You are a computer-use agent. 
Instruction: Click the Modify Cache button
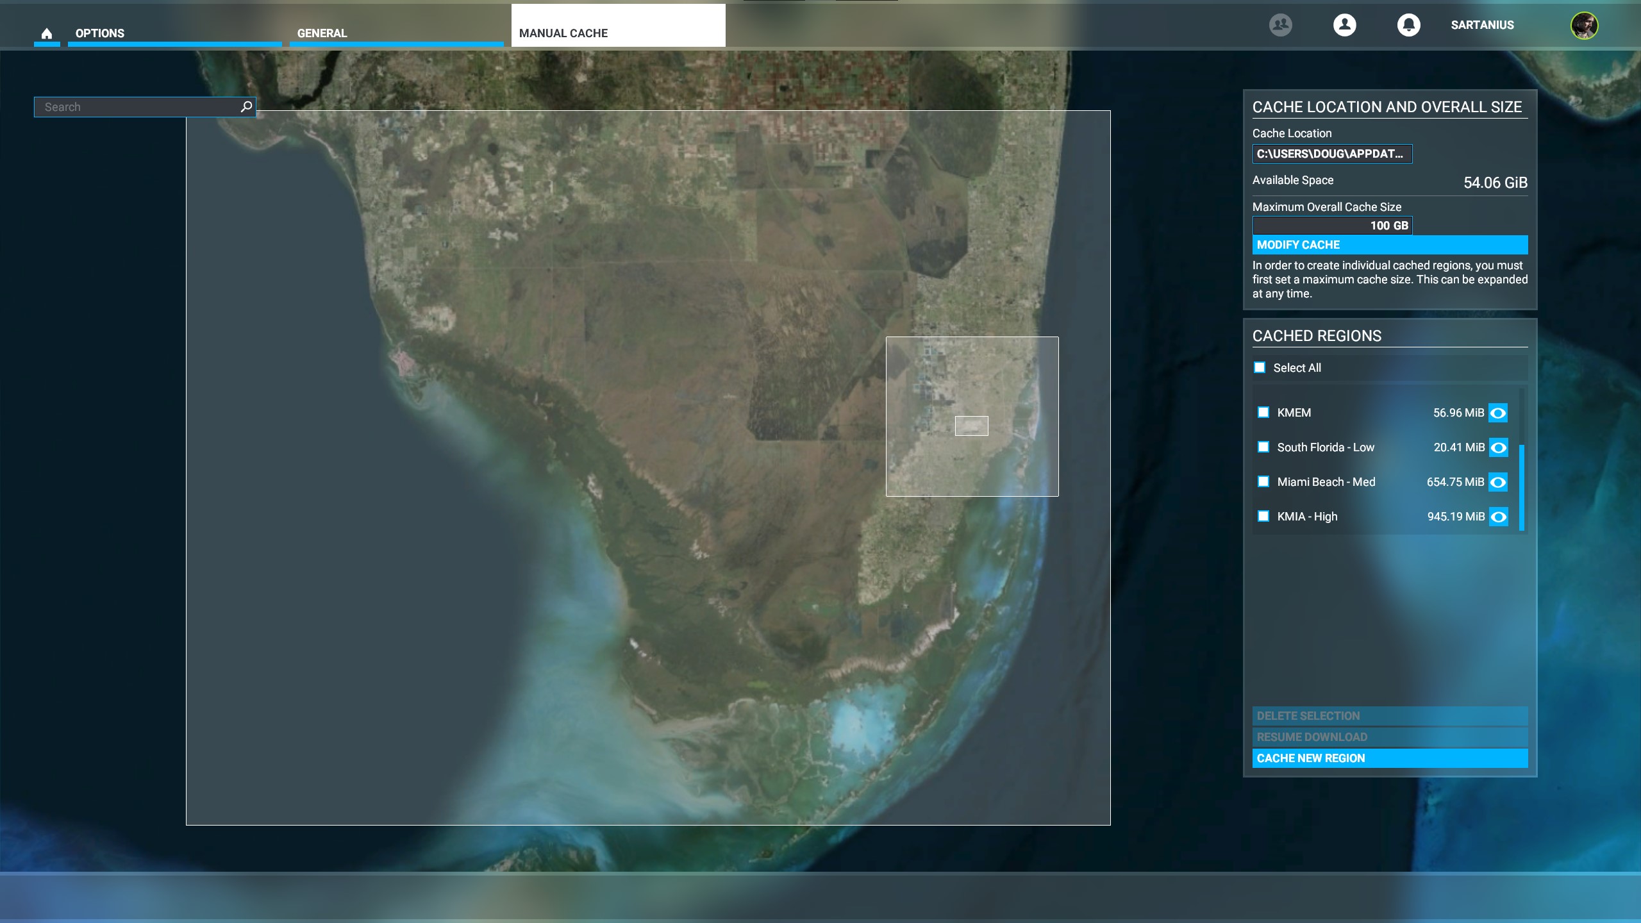[1389, 245]
